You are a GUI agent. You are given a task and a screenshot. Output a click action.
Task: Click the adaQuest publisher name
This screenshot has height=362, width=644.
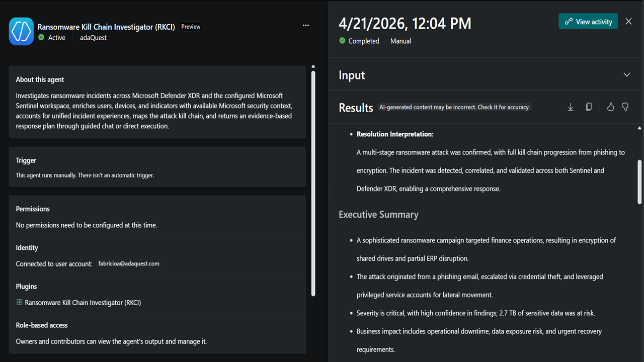(93, 38)
